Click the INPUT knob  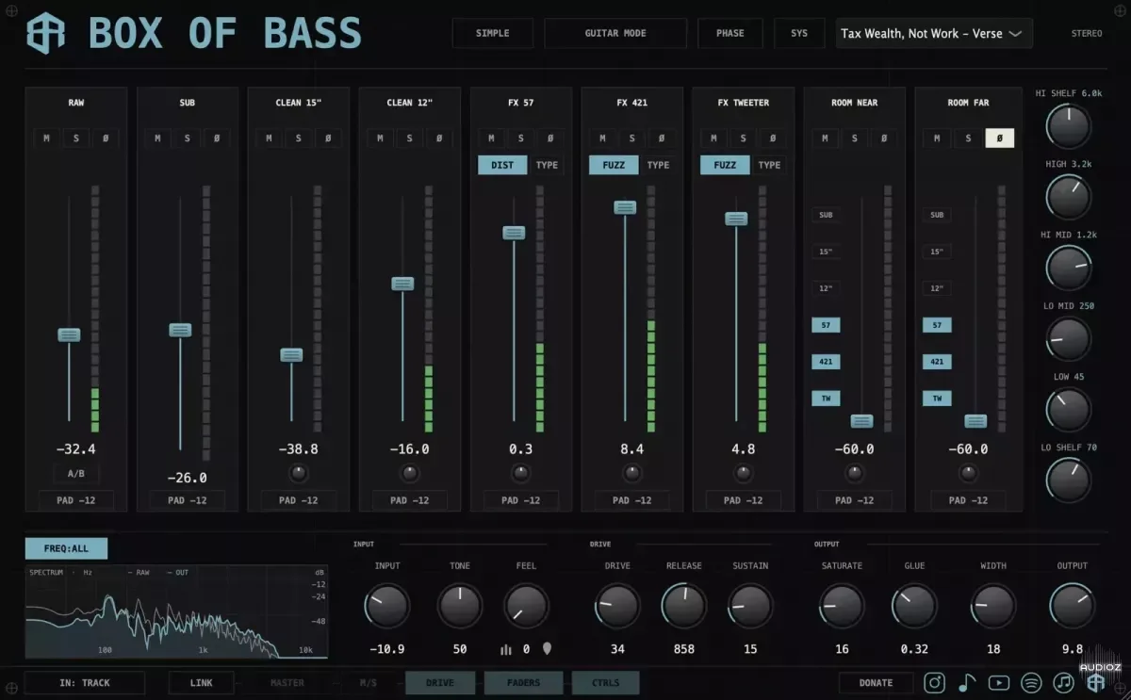[x=387, y=606]
